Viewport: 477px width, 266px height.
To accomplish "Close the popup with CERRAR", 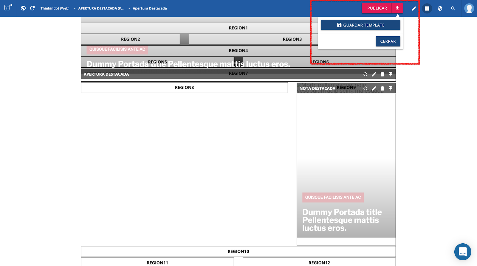I will pyautogui.click(x=388, y=41).
